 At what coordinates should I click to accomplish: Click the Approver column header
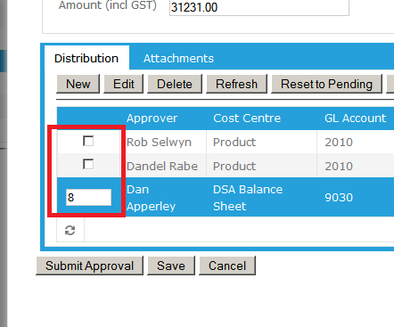(x=152, y=119)
